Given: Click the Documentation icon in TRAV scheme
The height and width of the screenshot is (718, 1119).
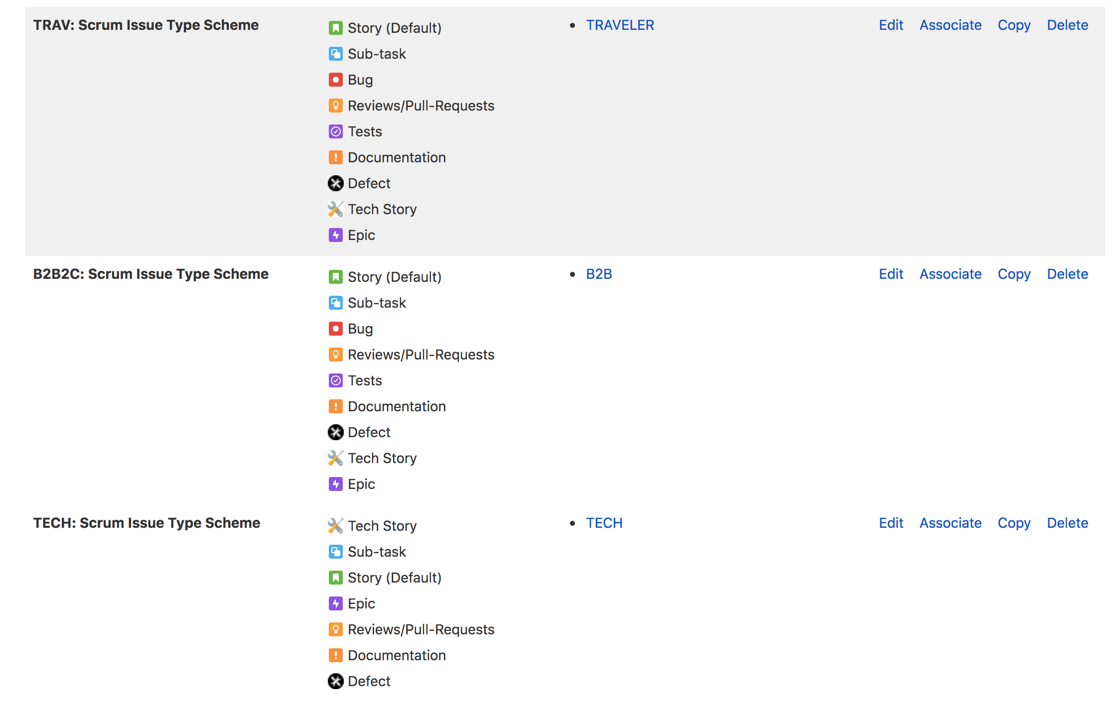Looking at the screenshot, I should click(335, 157).
